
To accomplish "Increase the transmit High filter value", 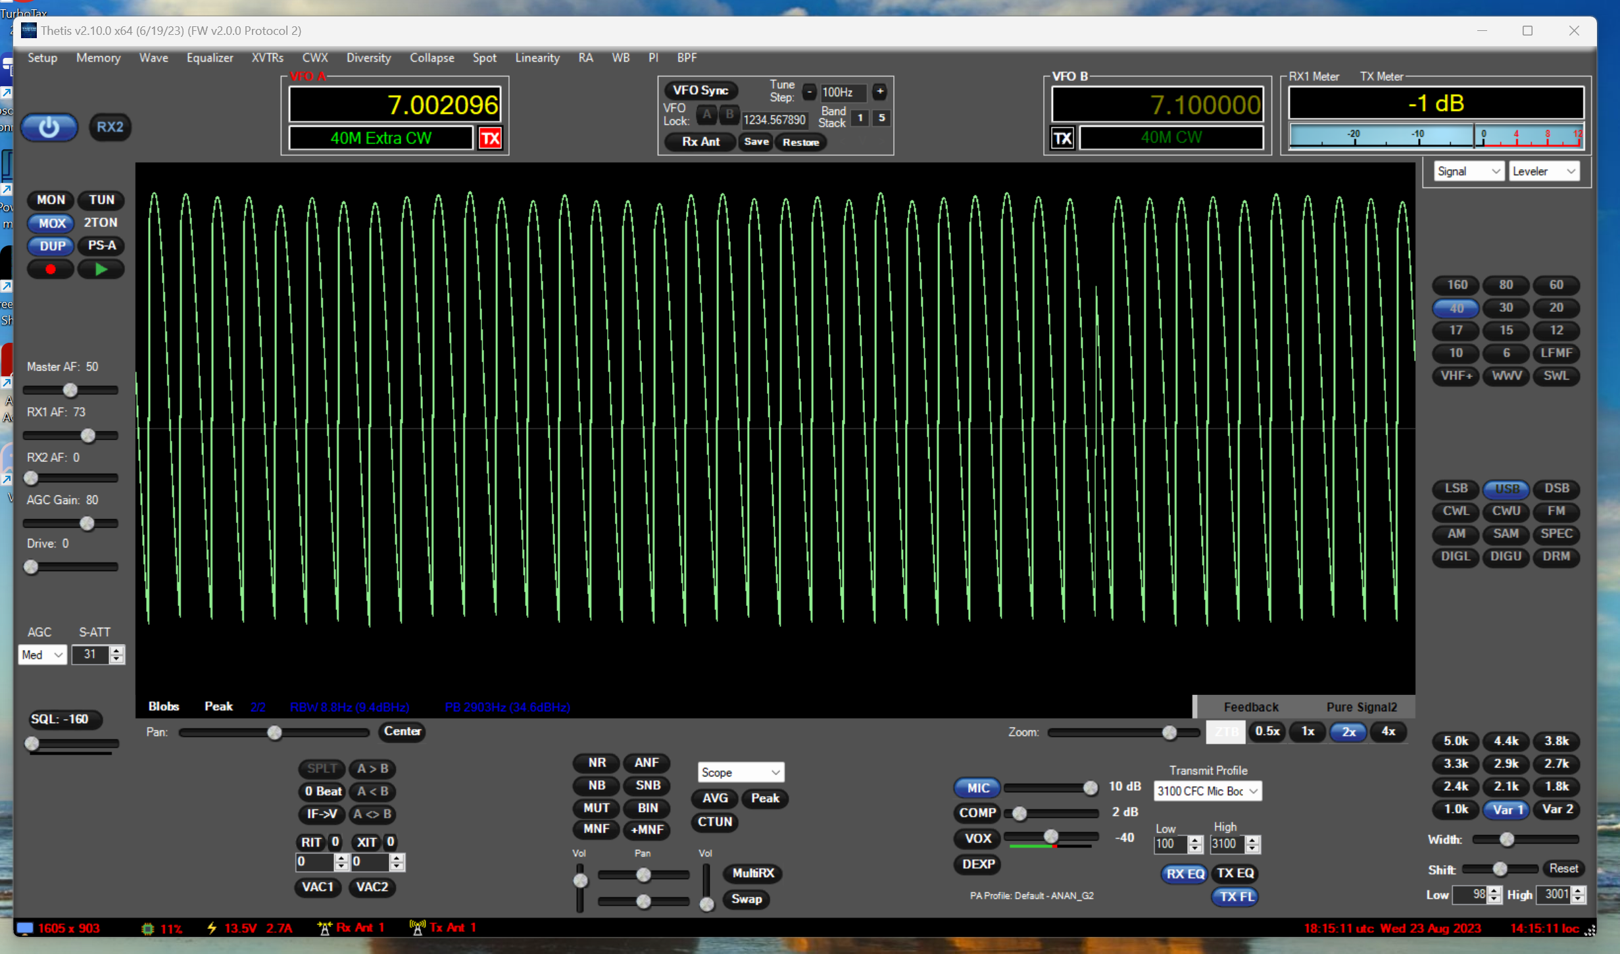I will coord(1252,840).
